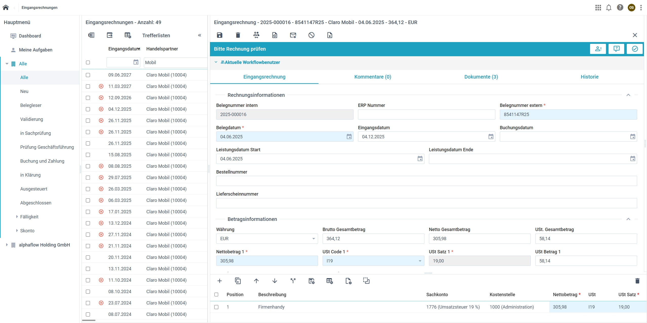Click the approve checkmark workflow button
Viewport: 647px width, 323px height.
635,49
